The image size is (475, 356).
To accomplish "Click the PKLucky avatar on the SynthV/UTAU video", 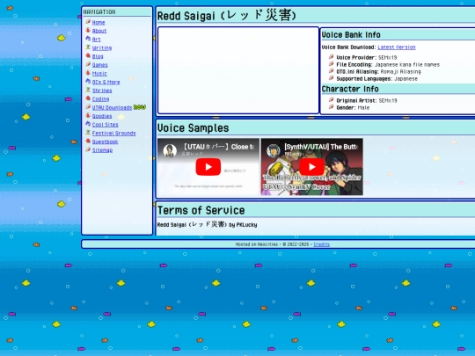I will 274,150.
